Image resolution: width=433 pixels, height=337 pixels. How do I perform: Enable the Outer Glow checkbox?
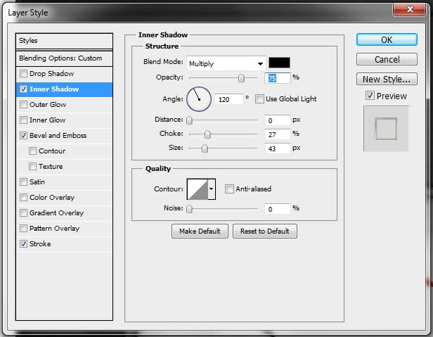click(23, 105)
